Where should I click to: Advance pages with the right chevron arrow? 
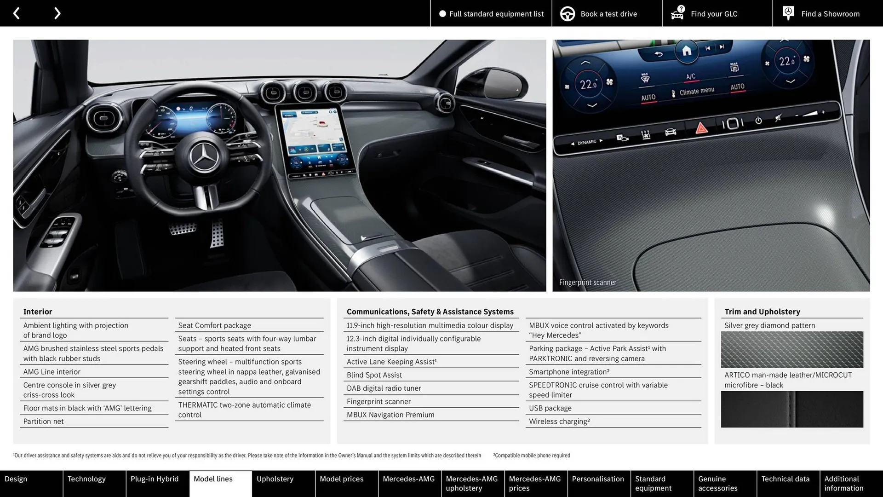click(57, 13)
